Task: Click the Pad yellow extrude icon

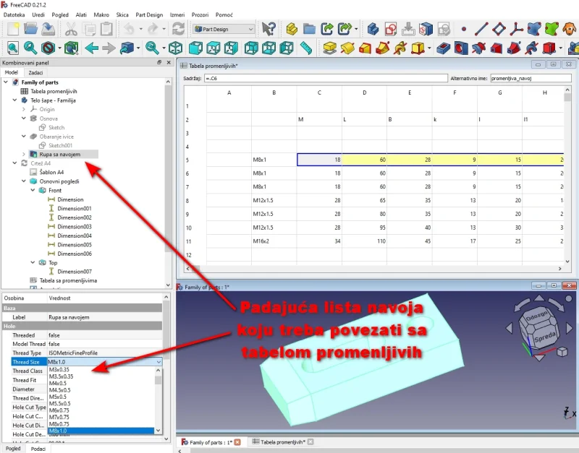Action: (329, 48)
